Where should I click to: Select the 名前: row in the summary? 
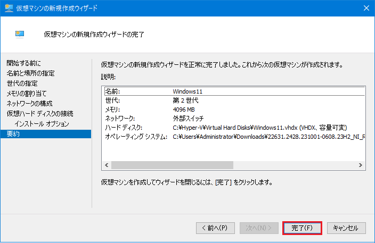[x=234, y=91]
